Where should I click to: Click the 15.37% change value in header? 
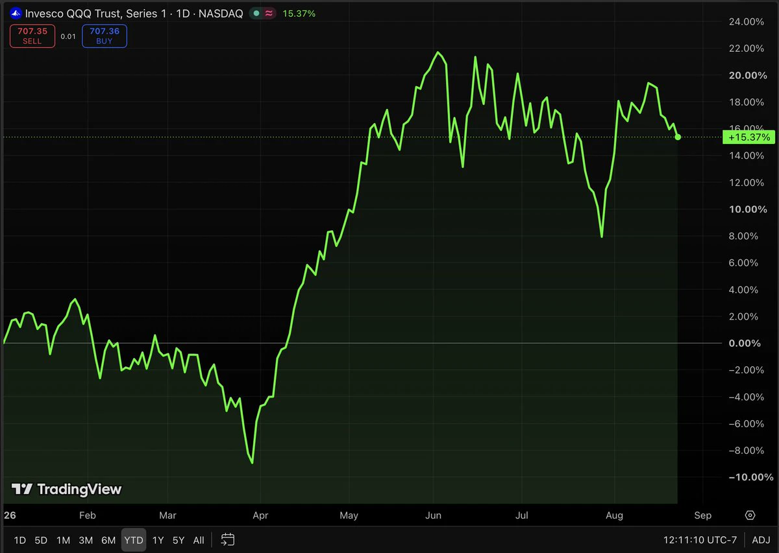(x=299, y=13)
